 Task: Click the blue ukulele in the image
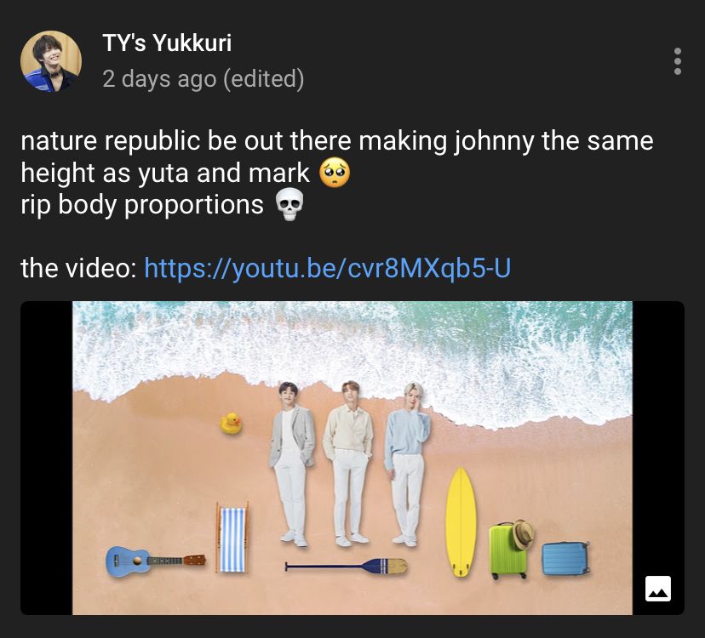coord(156,561)
